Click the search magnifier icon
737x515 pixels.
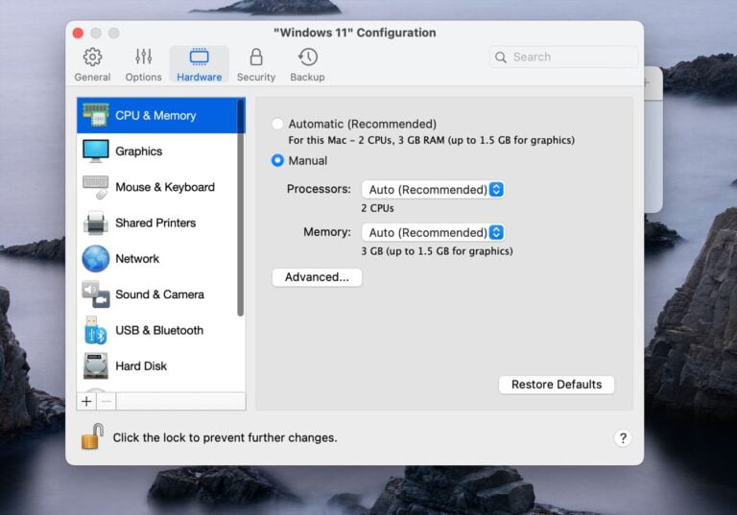501,58
